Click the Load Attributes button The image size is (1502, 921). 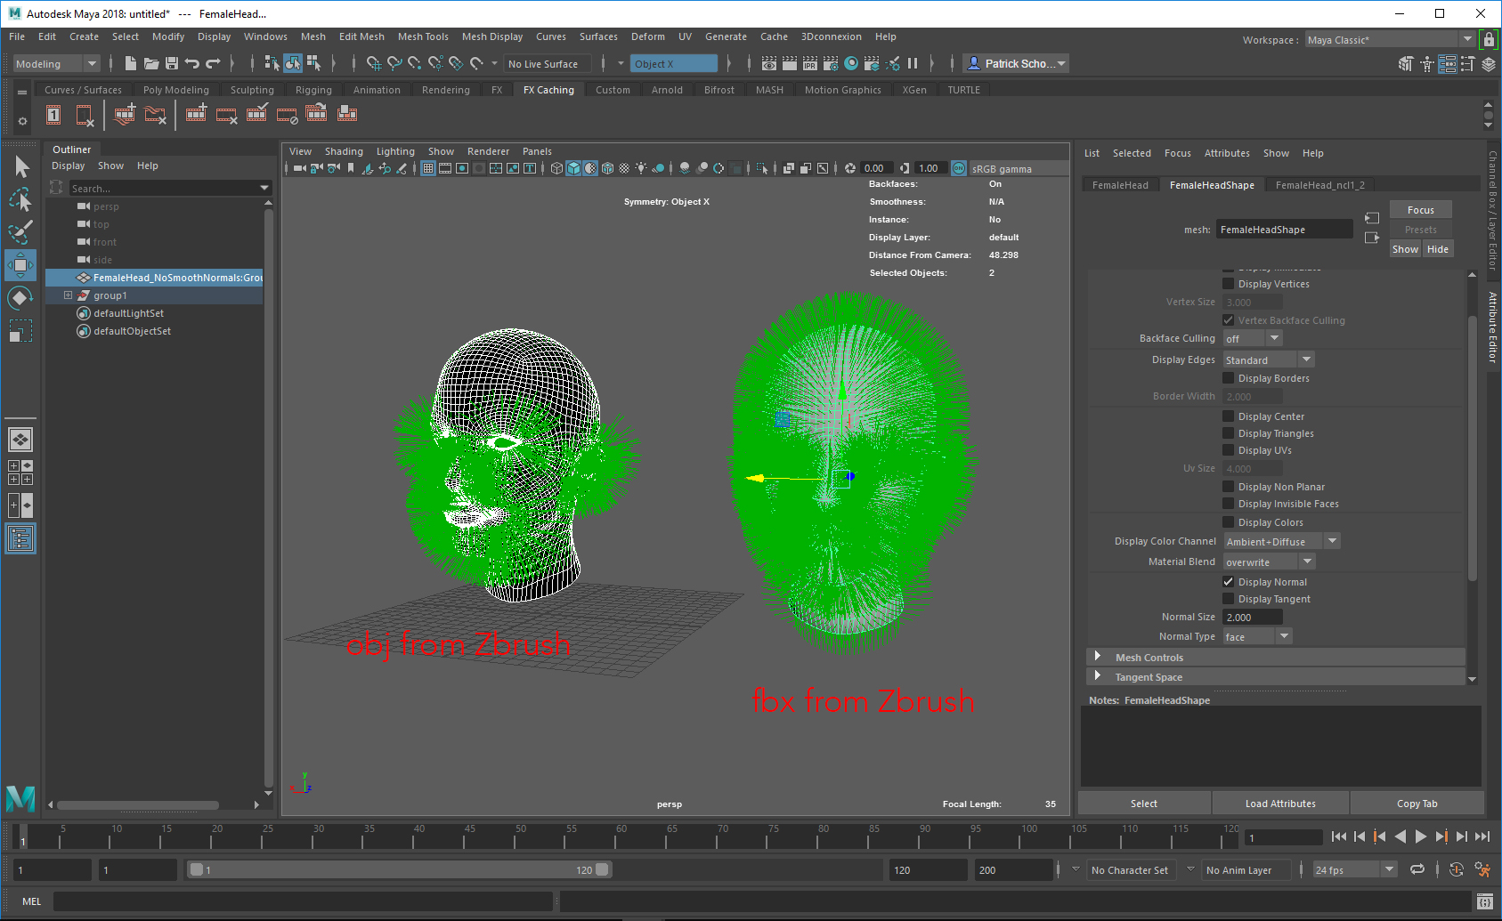point(1279,804)
